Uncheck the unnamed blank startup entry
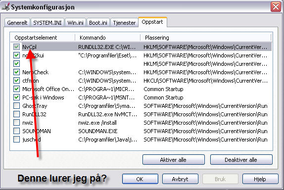This screenshot has height=190, width=284. pos(16,64)
